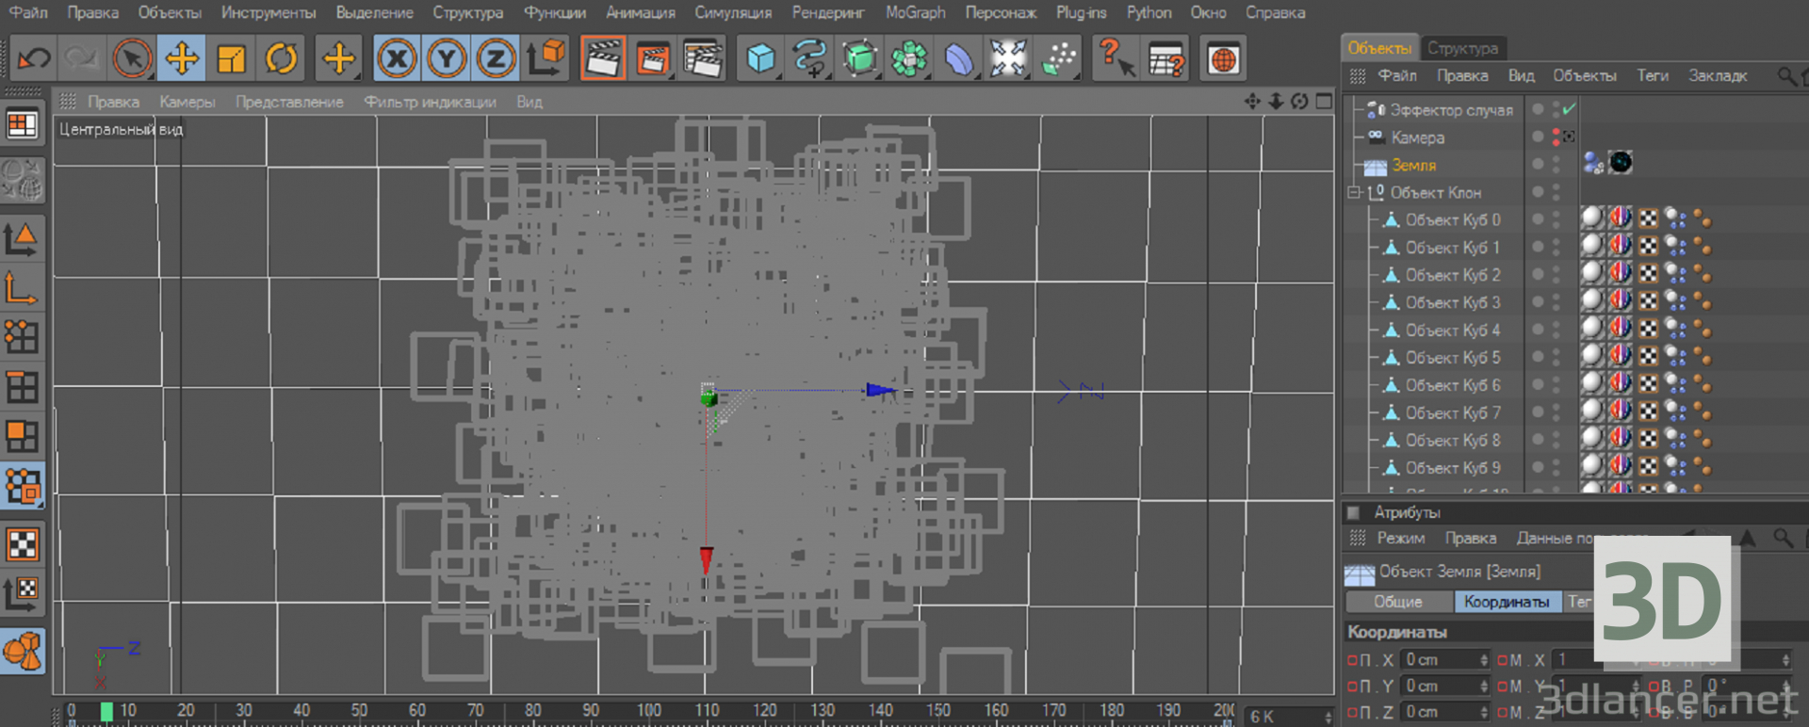Enable the Texture mode checkerboard icon
The width and height of the screenshot is (1809, 727).
coord(23,544)
